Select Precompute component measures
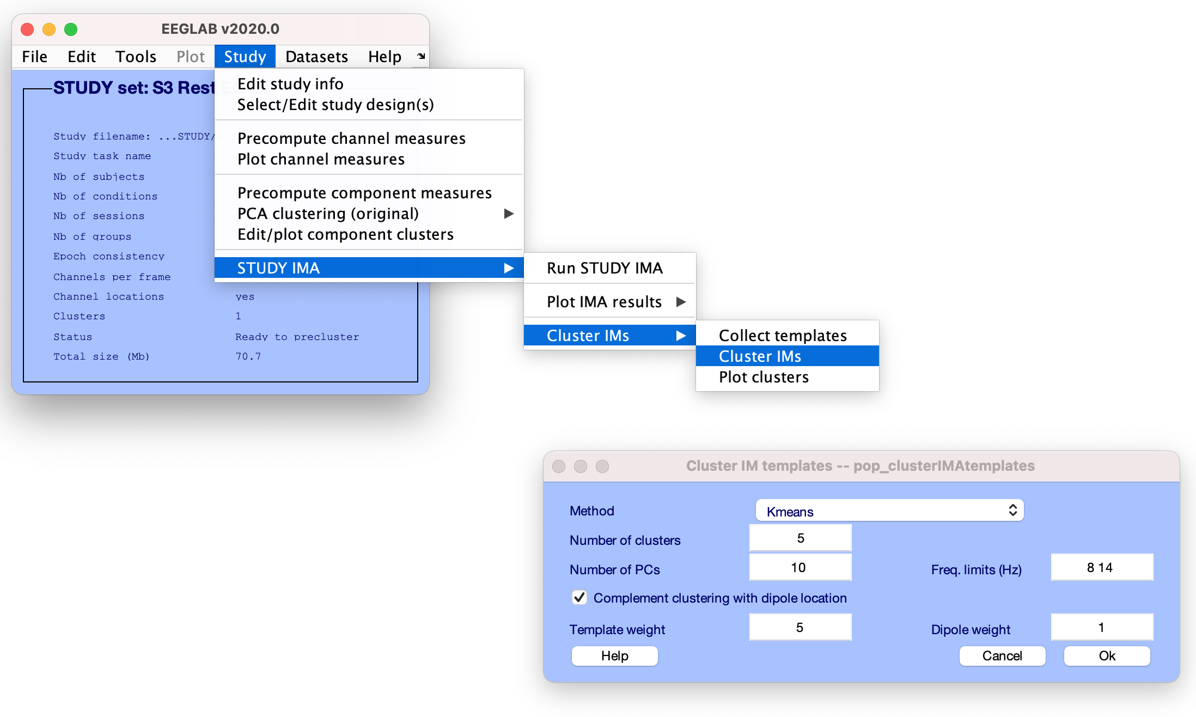Viewport: 1196px width, 717px height. [x=364, y=193]
